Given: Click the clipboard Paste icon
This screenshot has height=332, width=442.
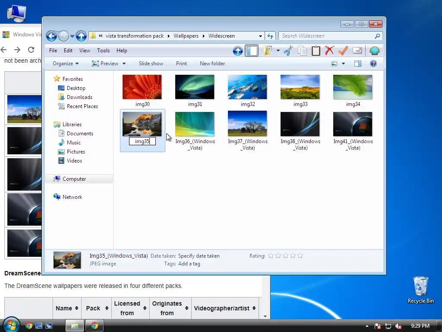Looking at the screenshot, I should (x=316, y=51).
